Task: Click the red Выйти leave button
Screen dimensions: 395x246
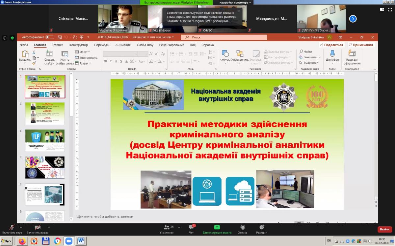Action: pos(384,229)
